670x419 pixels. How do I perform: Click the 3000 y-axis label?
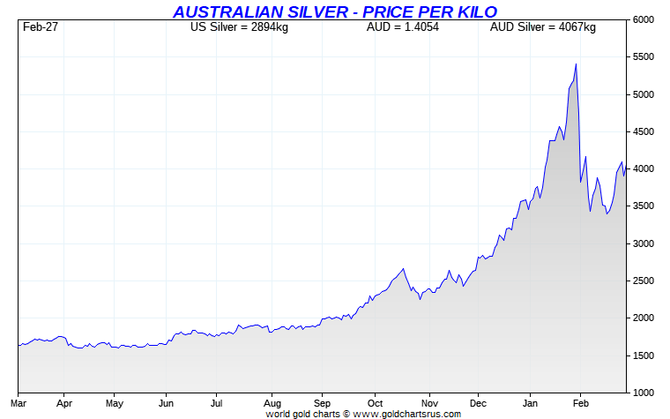click(643, 243)
